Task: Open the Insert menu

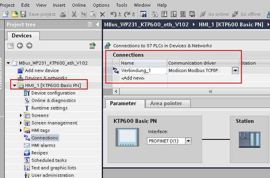Action: 59,5
